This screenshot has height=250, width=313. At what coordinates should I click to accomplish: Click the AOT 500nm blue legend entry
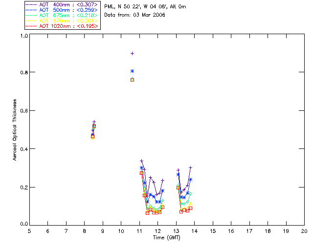tap(62, 10)
